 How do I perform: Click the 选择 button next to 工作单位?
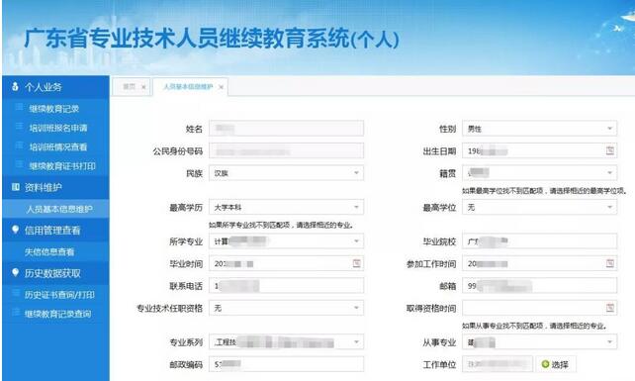pos(556,364)
